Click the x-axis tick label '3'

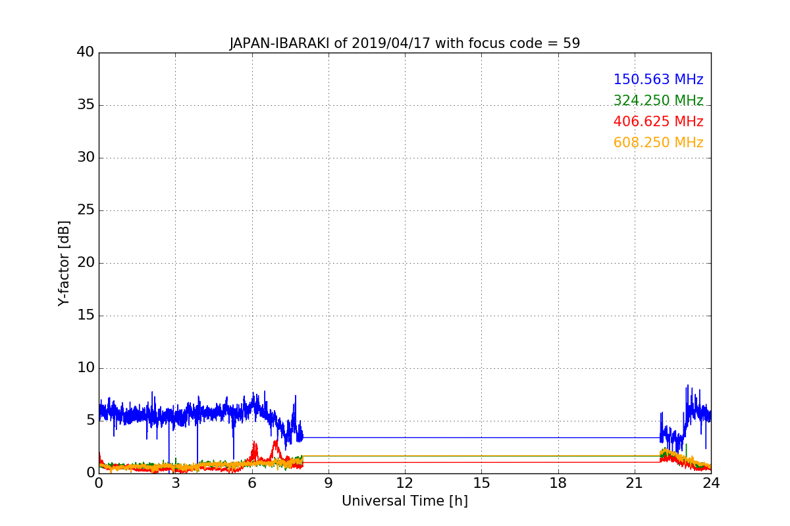[x=175, y=483]
